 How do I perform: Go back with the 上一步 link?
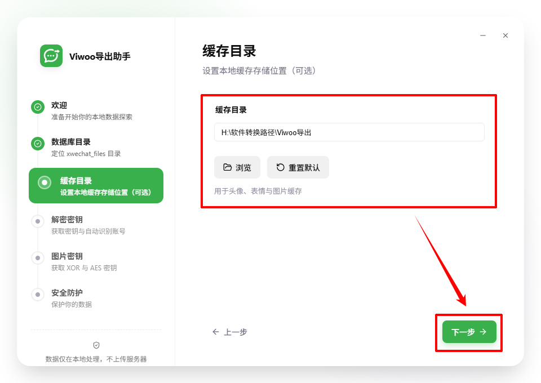pos(229,332)
